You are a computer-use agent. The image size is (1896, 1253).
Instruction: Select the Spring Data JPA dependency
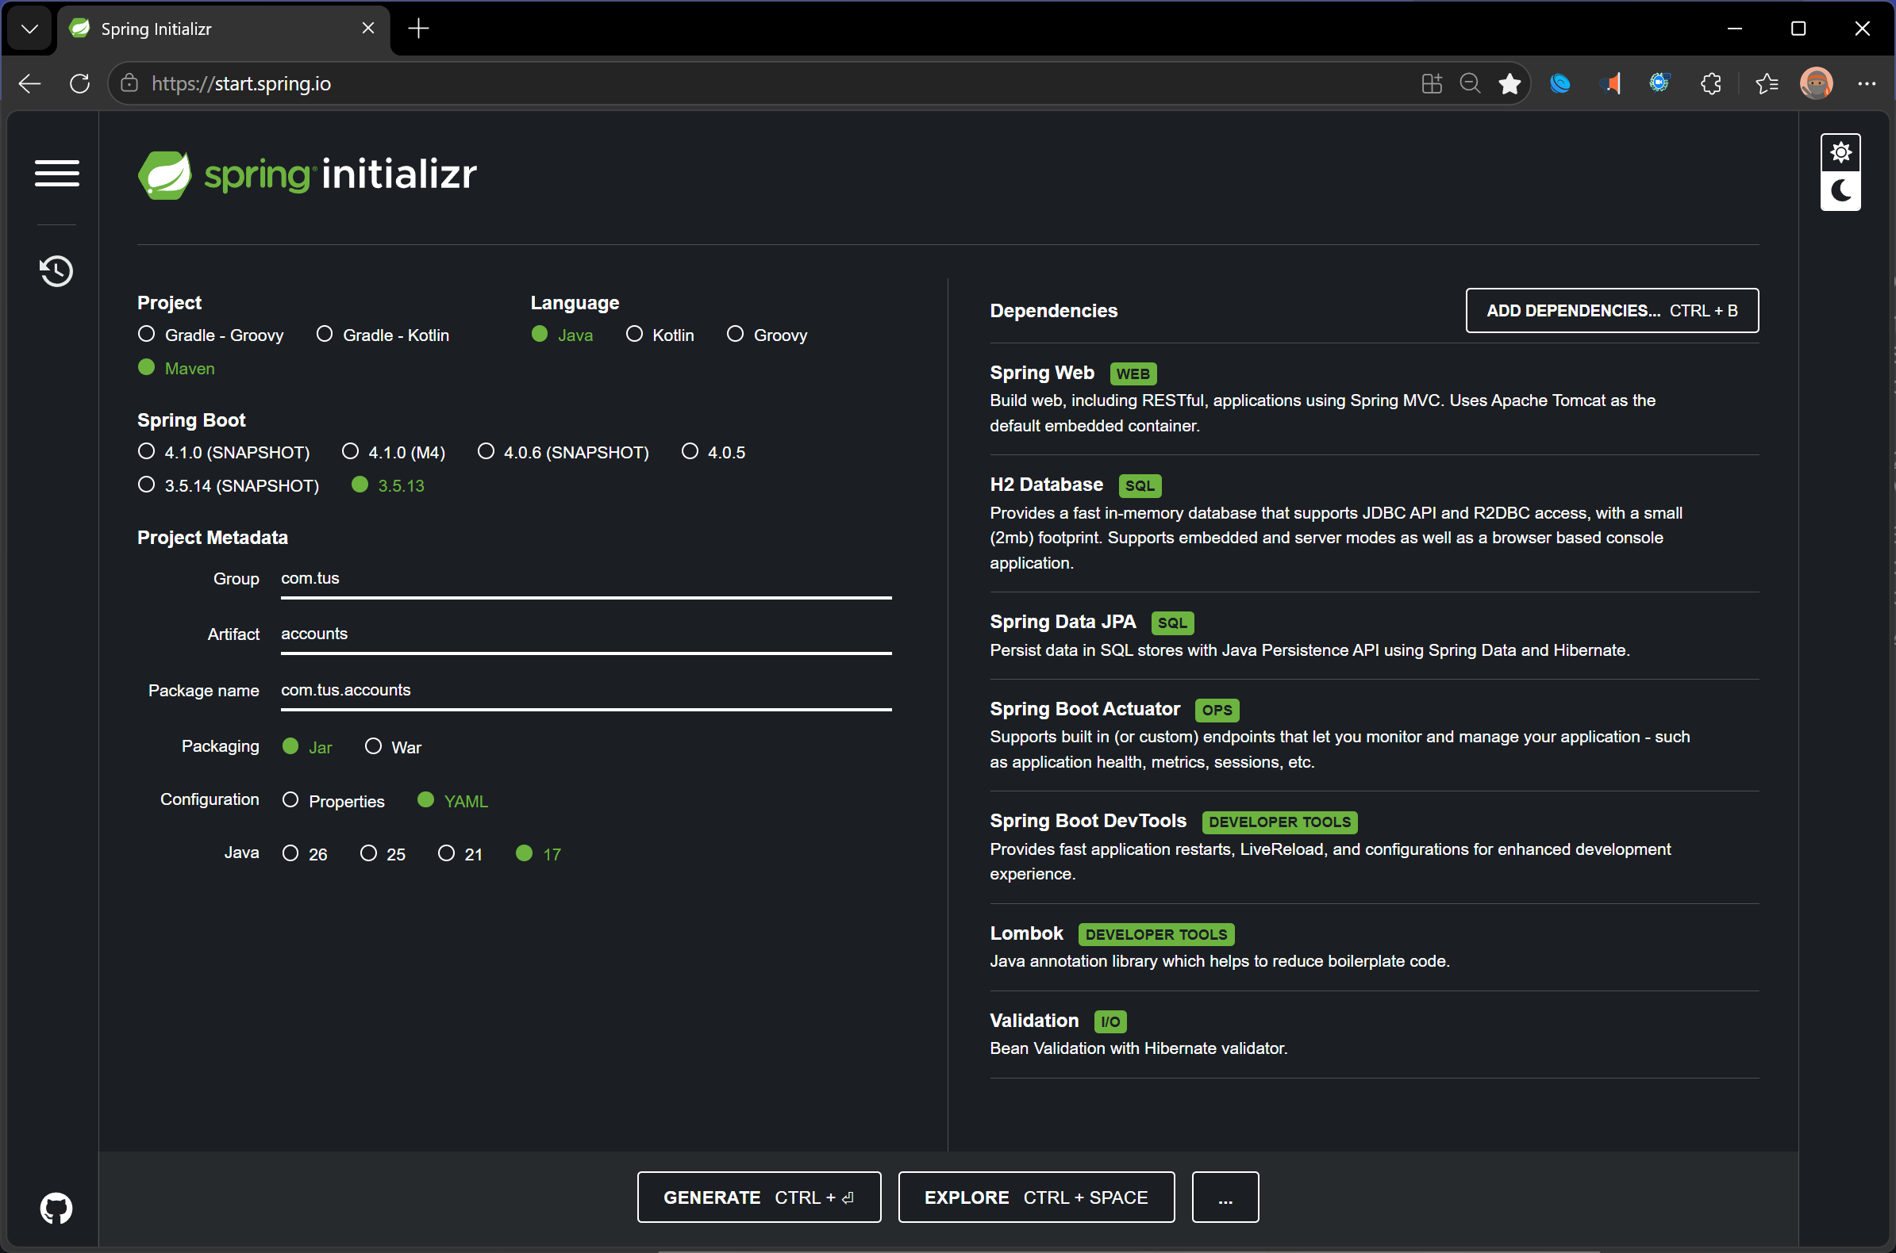click(x=1374, y=635)
